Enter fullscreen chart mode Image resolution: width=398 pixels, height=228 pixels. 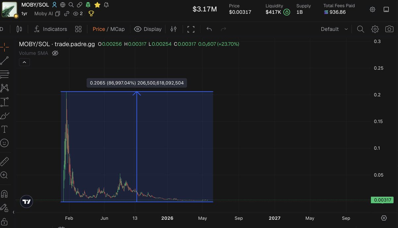coord(191,29)
